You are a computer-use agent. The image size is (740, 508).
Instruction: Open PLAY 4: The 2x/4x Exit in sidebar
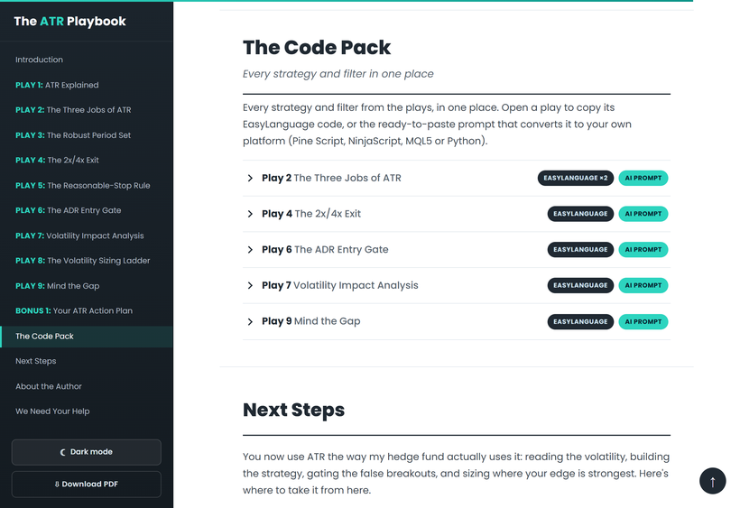[x=57, y=160]
